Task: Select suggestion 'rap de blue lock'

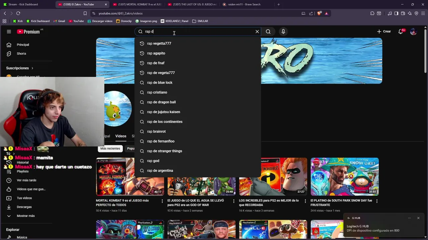Action: [198, 83]
